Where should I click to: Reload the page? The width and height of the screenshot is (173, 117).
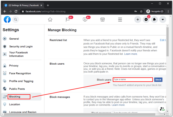point(16,11)
